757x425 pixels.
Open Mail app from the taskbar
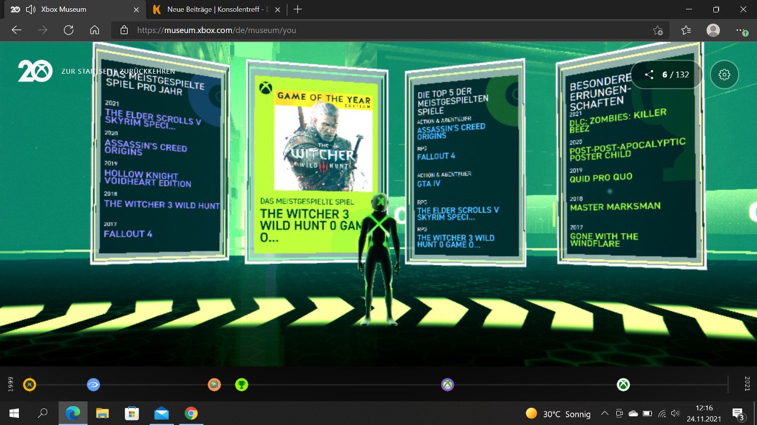tap(161, 413)
